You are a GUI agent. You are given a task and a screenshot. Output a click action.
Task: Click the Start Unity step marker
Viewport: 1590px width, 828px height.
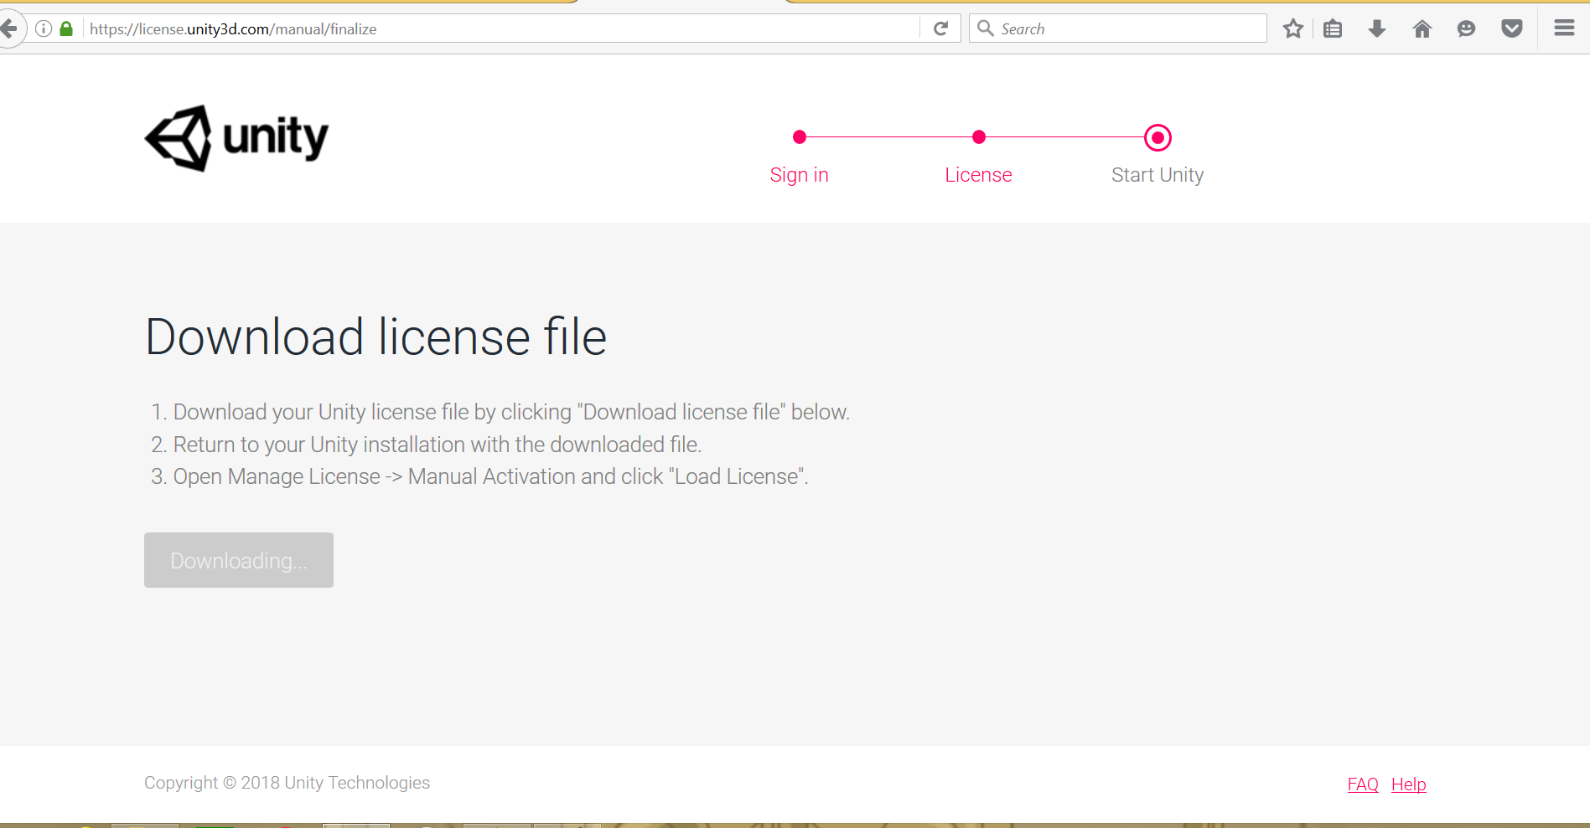pos(1158,137)
